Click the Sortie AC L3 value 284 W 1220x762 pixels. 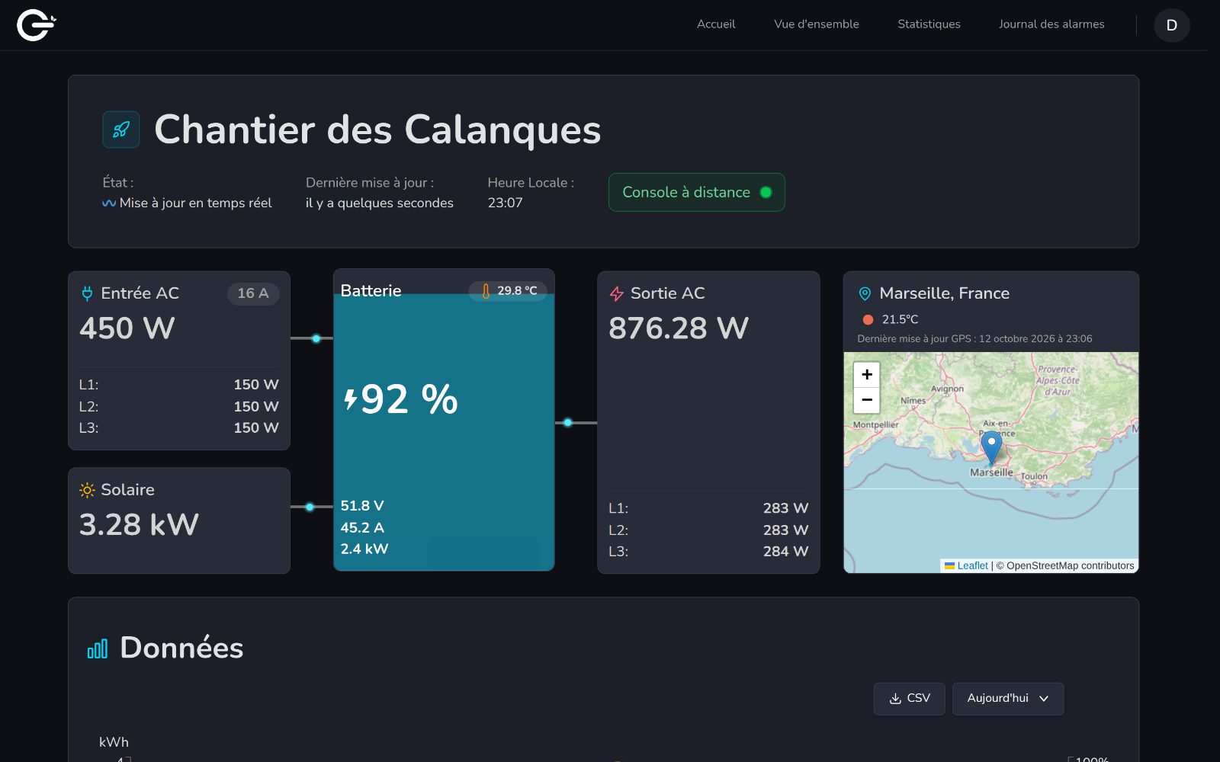[785, 552]
